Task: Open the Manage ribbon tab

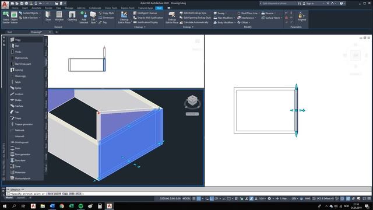Action: 69,8
